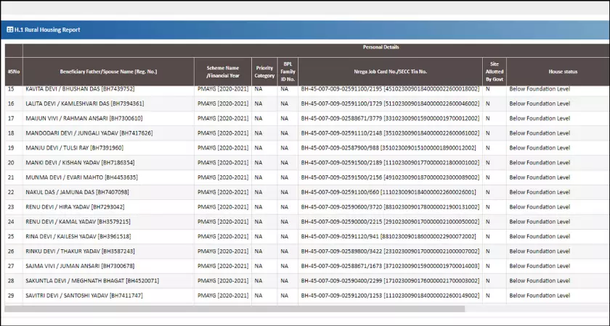Click serial number 15 cell
The image size is (610, 326).
11,89
